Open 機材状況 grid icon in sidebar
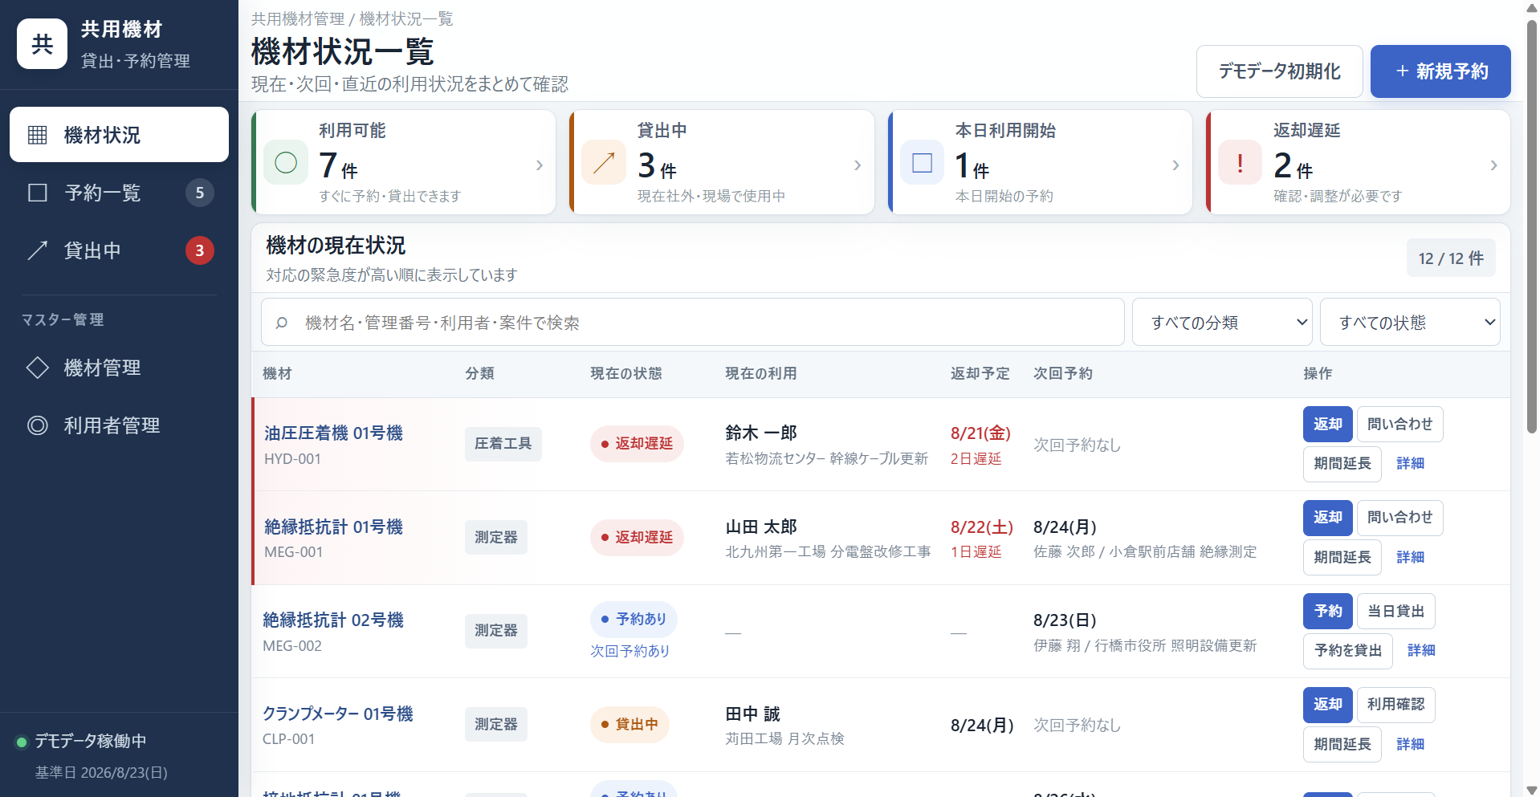The image size is (1540, 797). pos(38,135)
